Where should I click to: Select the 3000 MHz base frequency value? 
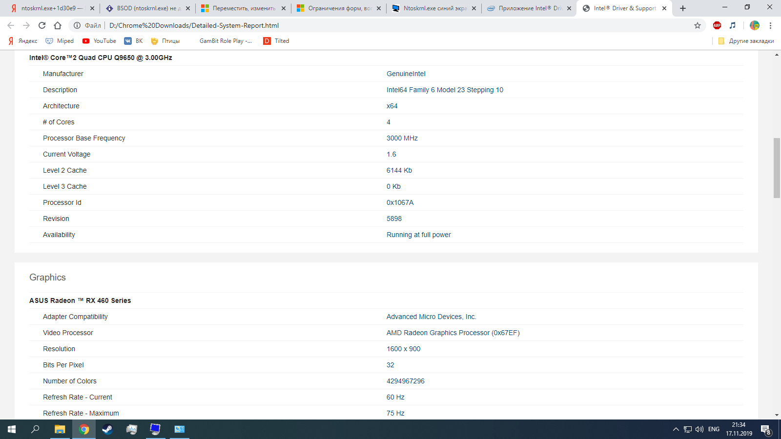[402, 138]
